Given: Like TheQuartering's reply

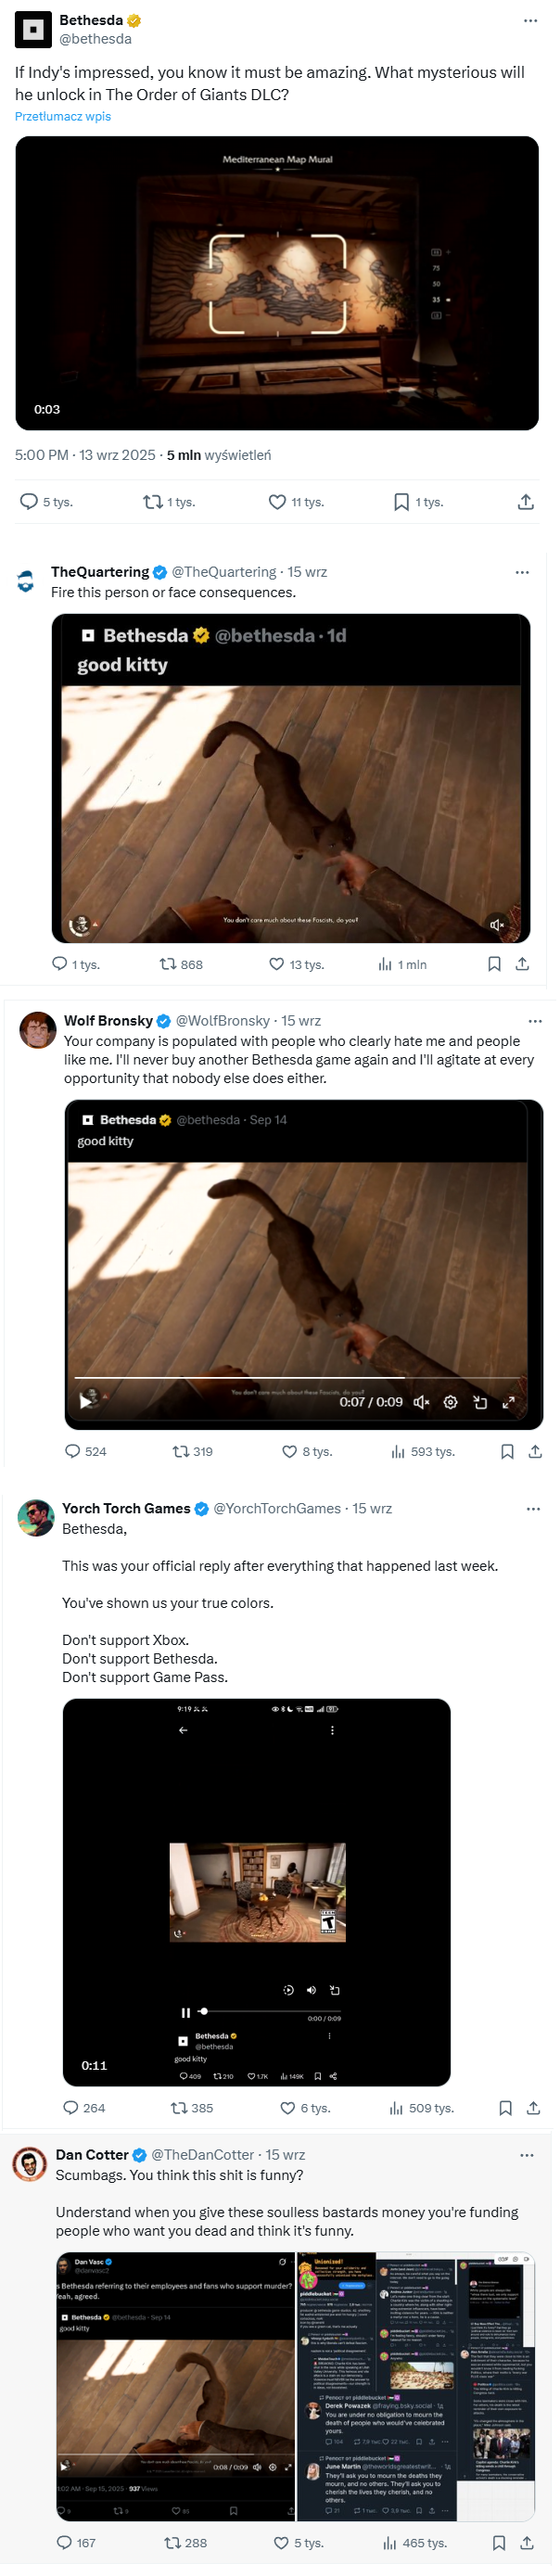Looking at the screenshot, I should (x=277, y=964).
